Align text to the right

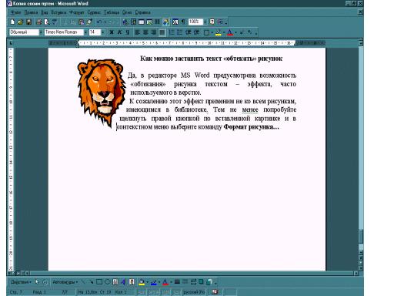154,32
